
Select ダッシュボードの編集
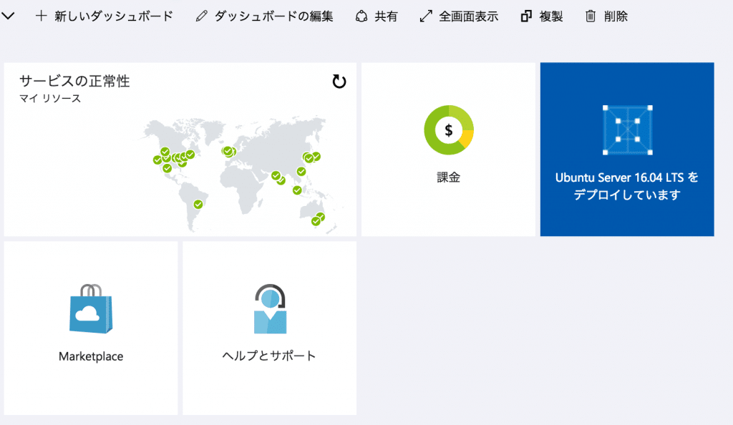coord(273,16)
